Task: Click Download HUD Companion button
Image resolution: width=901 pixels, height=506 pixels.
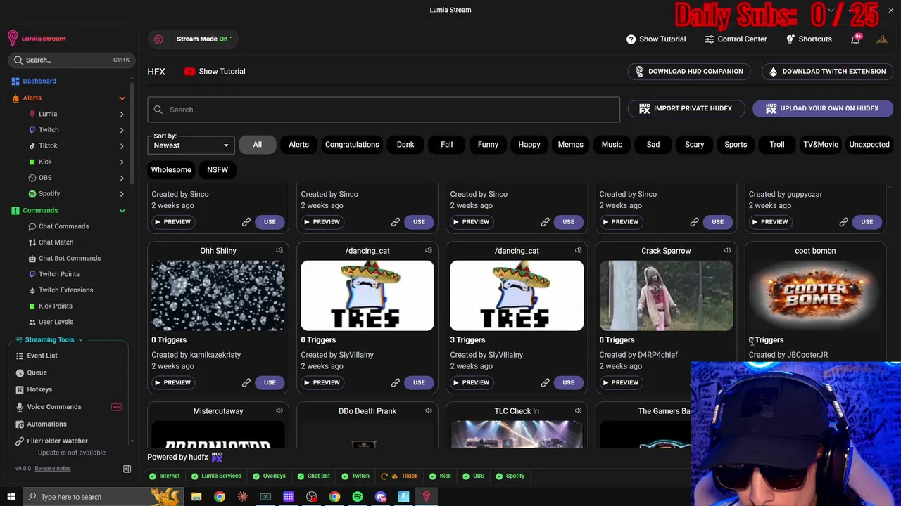Action: (688, 71)
